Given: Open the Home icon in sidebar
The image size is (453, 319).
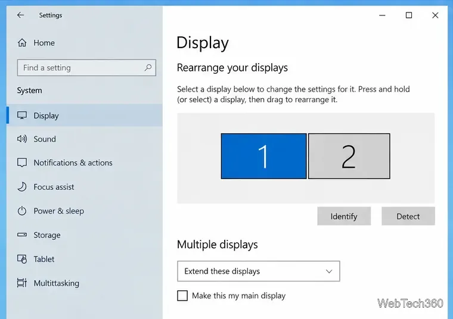Looking at the screenshot, I should pyautogui.click(x=22, y=43).
